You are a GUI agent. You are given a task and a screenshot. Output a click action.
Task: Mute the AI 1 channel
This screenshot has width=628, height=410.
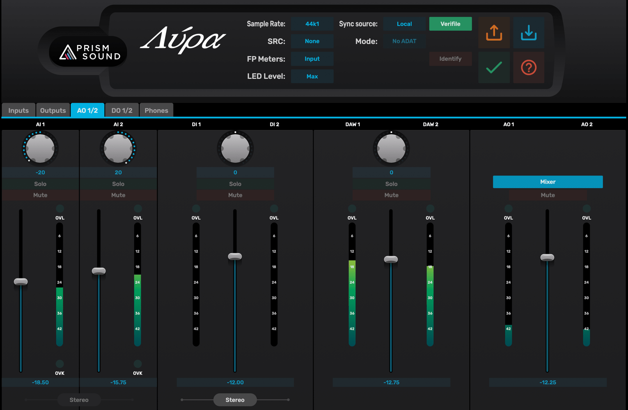[40, 195]
